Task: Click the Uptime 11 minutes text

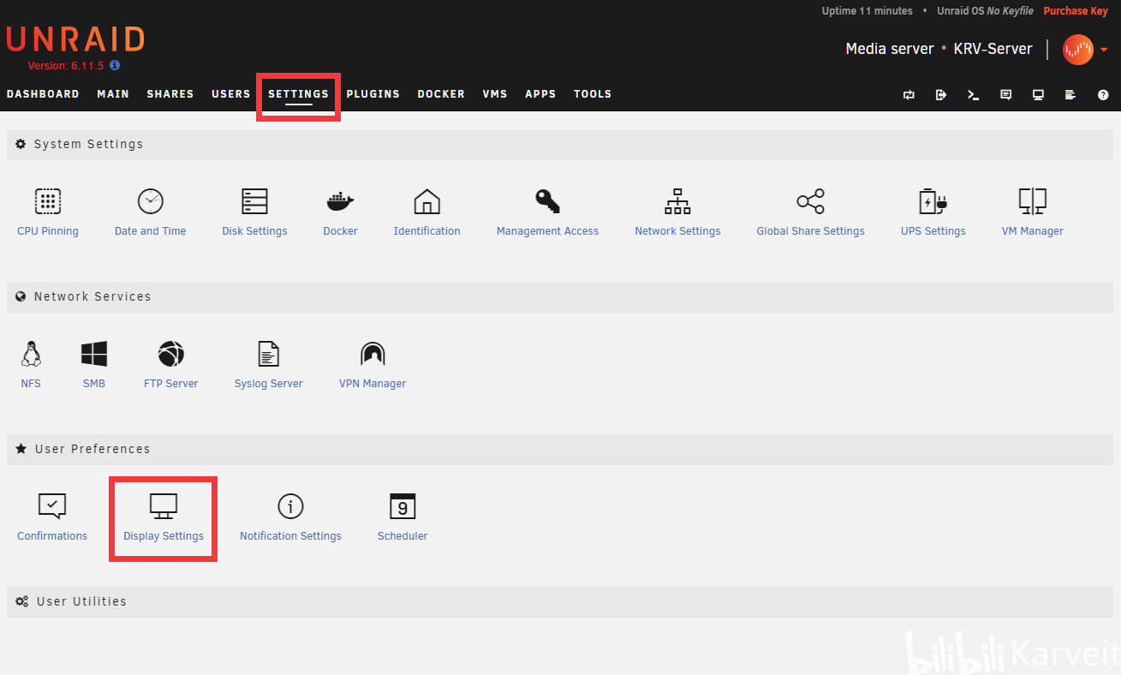Action: [868, 11]
